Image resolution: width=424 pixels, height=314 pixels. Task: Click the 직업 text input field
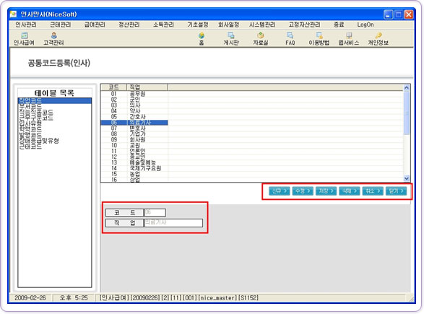(173, 223)
